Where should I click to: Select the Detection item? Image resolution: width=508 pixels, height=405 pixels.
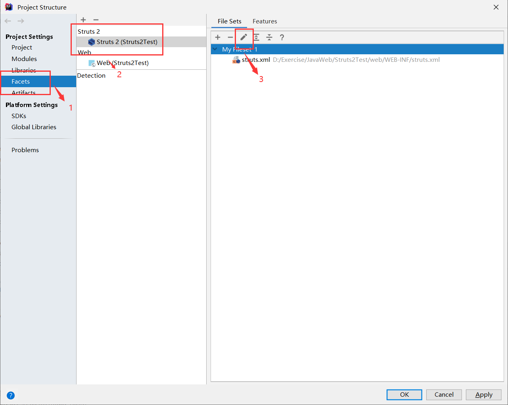click(x=91, y=75)
